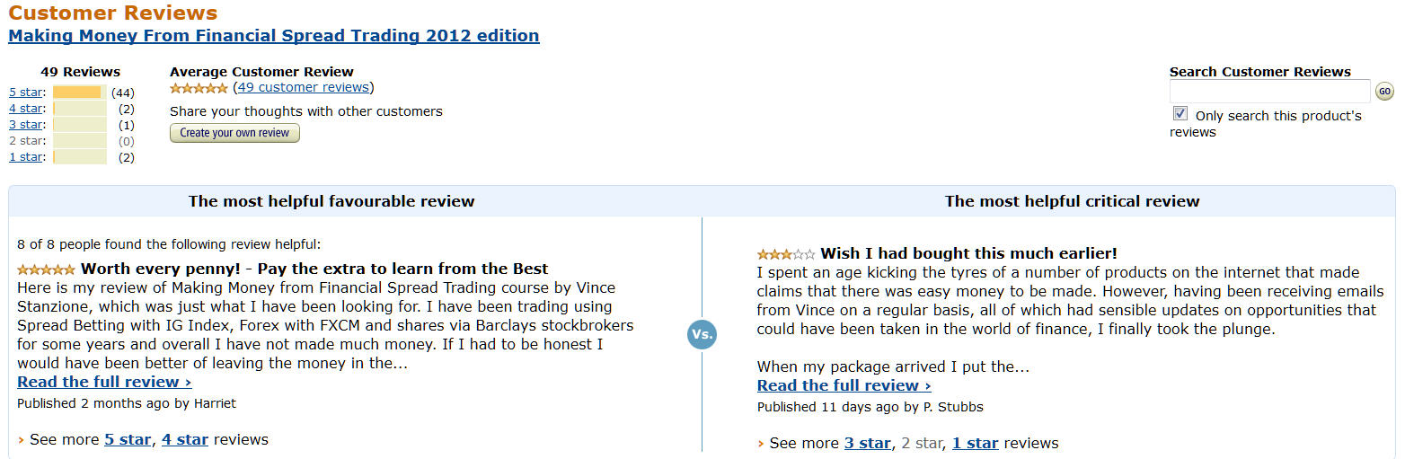
Task: Open the book title link
Action: click(x=273, y=36)
